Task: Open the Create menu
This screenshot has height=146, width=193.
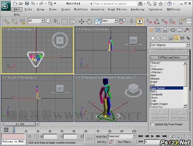Action: [x=66, y=9]
